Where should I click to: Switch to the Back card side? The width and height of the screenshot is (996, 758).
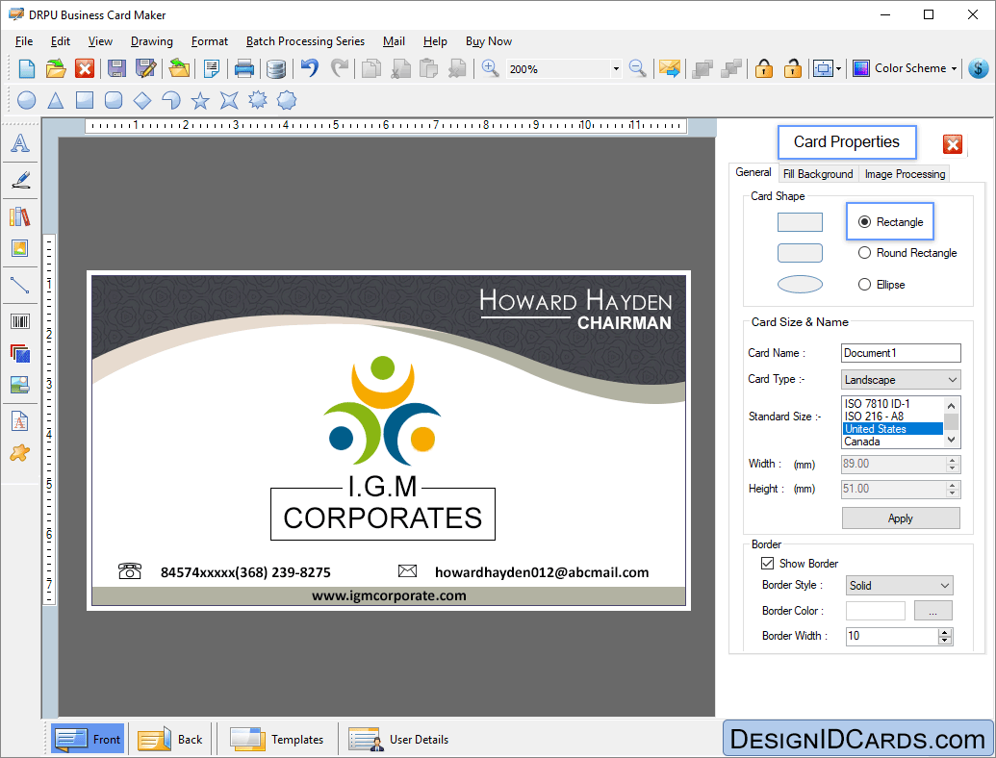[x=170, y=739]
